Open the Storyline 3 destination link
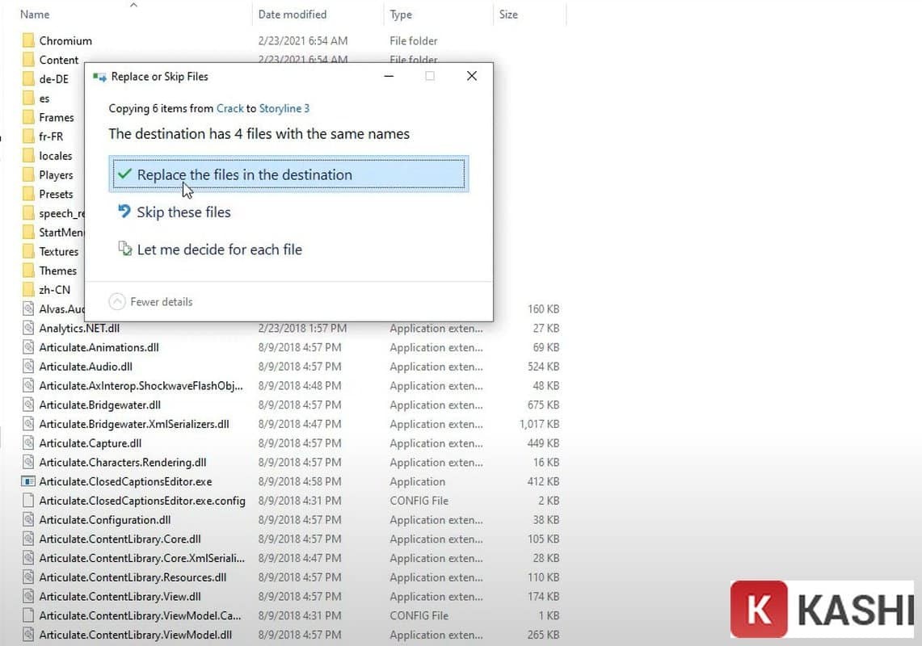Screen dimensions: 922x646 click(x=284, y=108)
